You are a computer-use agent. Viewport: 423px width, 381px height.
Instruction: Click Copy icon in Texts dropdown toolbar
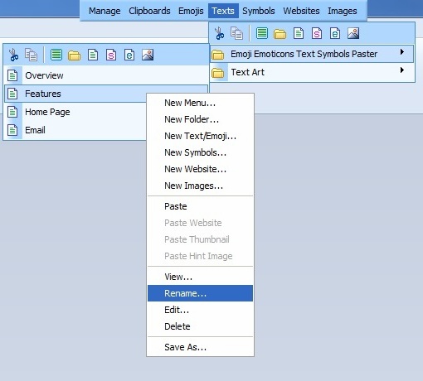pos(237,33)
